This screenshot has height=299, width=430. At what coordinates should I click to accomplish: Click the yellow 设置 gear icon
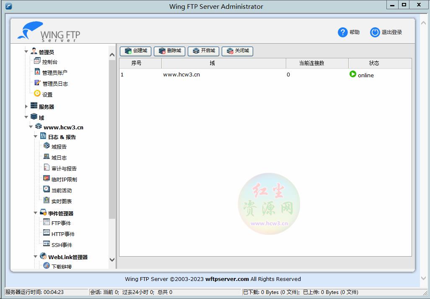(37, 93)
